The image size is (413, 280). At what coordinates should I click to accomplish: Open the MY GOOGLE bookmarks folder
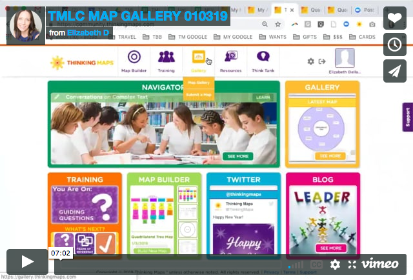click(x=233, y=37)
